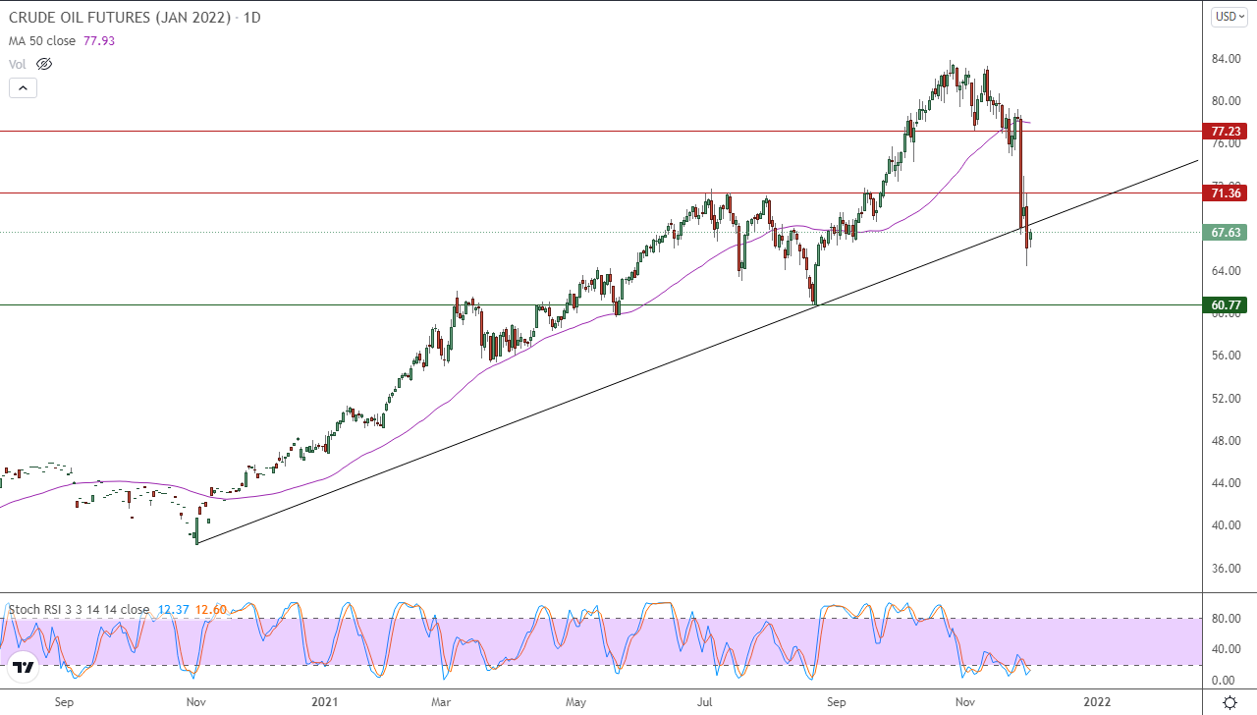Click the Stoch RSI indicator label
The width and height of the screenshot is (1257, 715).
(x=79, y=609)
